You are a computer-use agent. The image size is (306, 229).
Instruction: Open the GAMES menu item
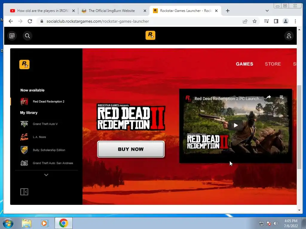point(244,64)
